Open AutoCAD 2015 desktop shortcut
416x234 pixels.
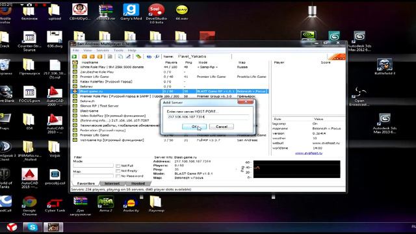pos(29,178)
